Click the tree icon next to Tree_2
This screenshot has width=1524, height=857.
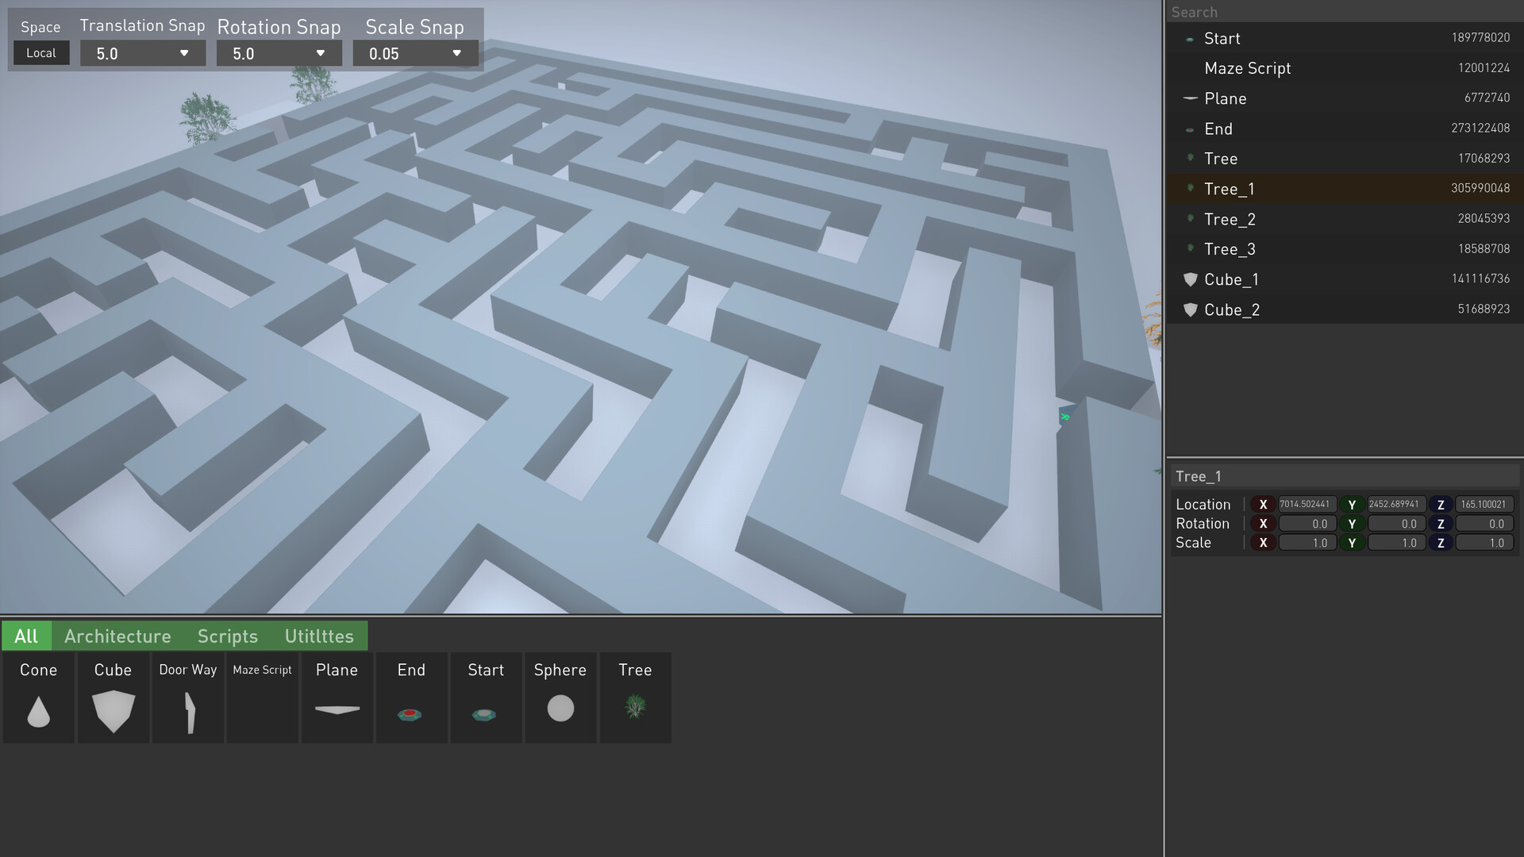point(1190,219)
